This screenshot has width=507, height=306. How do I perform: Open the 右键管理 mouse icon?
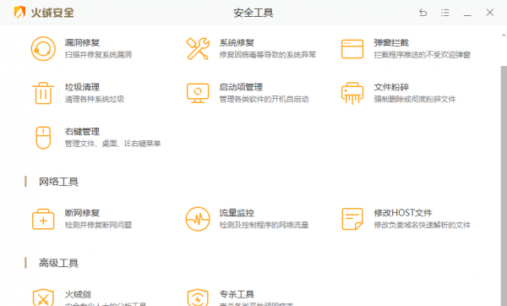(x=43, y=138)
